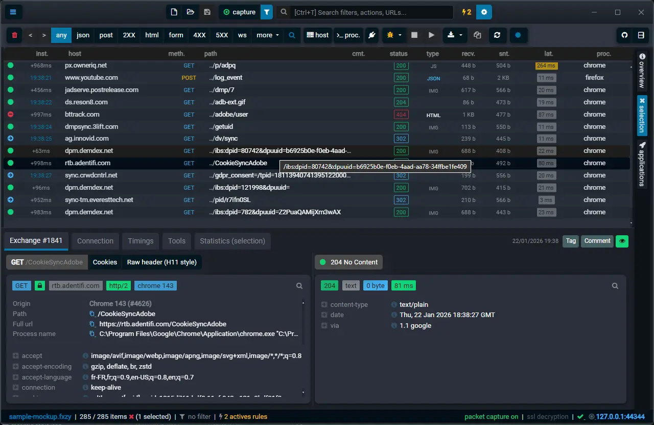The image size is (654, 425).
Task: Click the bug debug icon
Action: pyautogui.click(x=390, y=35)
